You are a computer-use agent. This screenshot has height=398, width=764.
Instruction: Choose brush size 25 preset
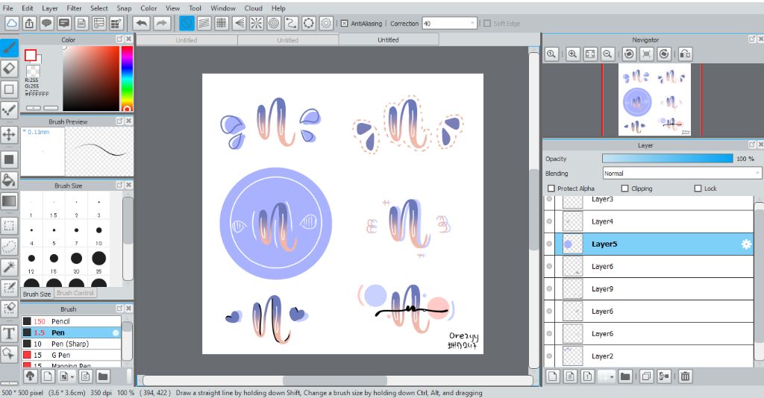click(x=99, y=262)
